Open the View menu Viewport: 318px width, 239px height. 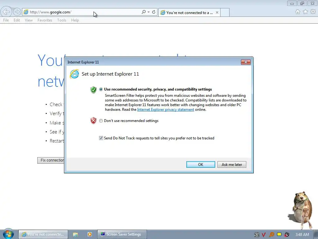click(29, 20)
